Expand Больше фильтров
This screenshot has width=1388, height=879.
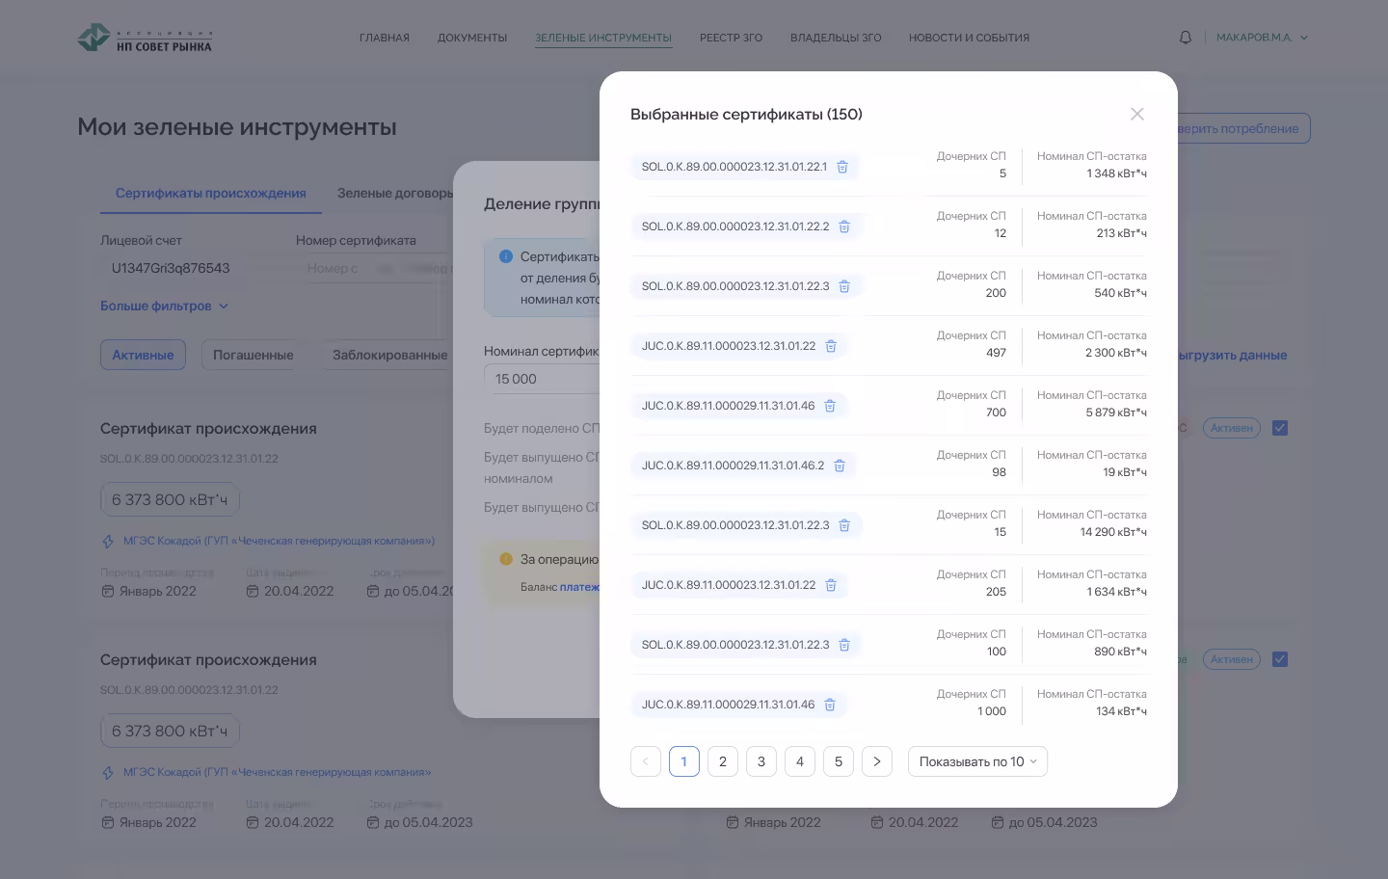click(x=164, y=306)
